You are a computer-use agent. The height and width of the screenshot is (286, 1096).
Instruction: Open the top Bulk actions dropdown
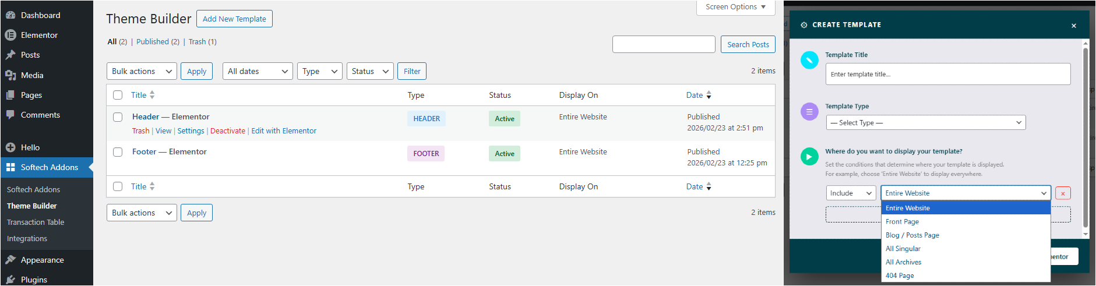(142, 71)
